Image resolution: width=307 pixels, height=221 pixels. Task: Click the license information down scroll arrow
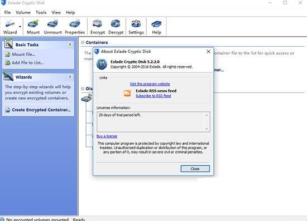tap(207, 129)
